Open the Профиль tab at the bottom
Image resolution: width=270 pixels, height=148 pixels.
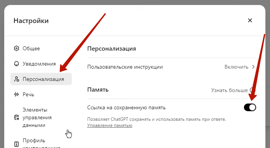(x=41, y=143)
